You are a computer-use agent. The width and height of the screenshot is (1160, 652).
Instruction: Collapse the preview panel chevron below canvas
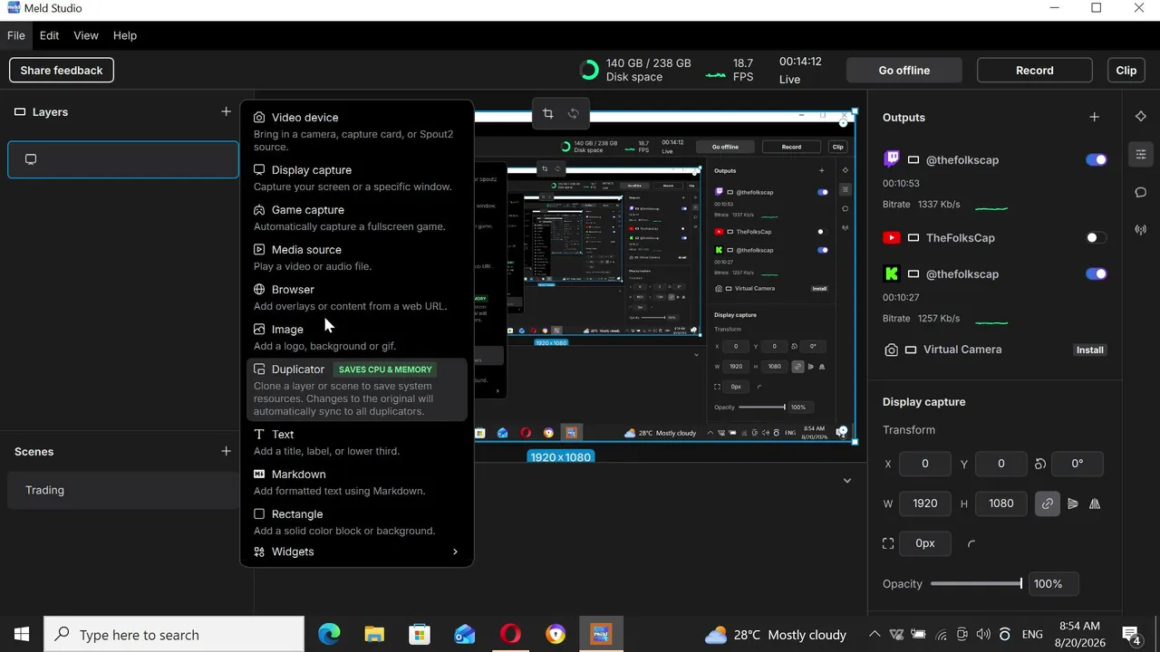click(847, 481)
